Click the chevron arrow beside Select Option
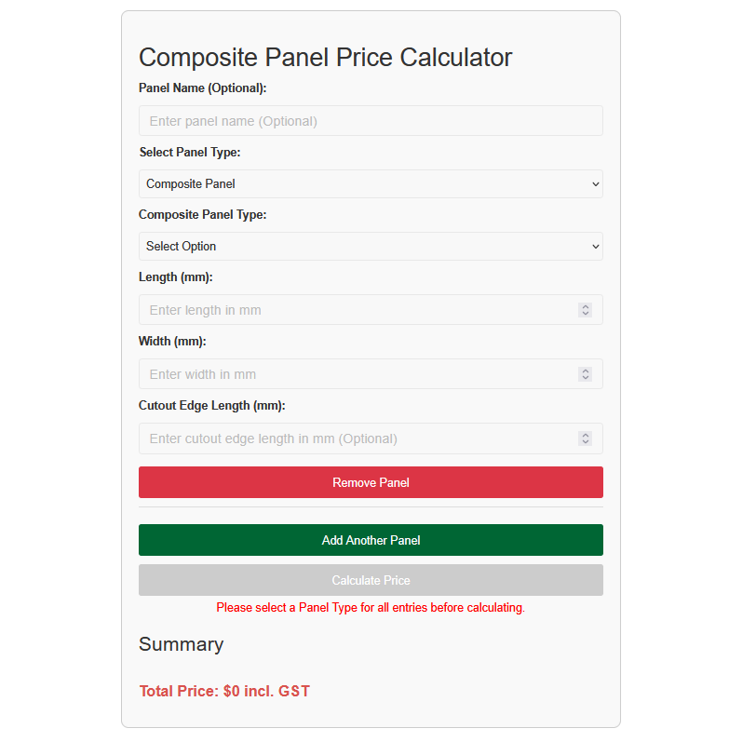 point(595,247)
